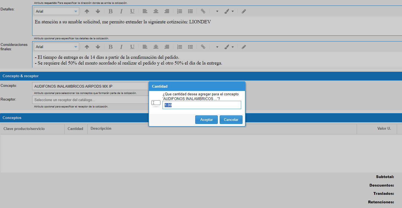Image resolution: width=402 pixels, height=208 pixels.
Task: Toggle underline in Consideraciones finales toolbar
Action: click(132, 47)
